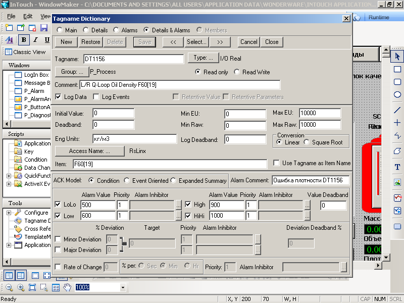404x303 pixels.
Task: Toggle Bold text formatting
Action: [24, 40]
